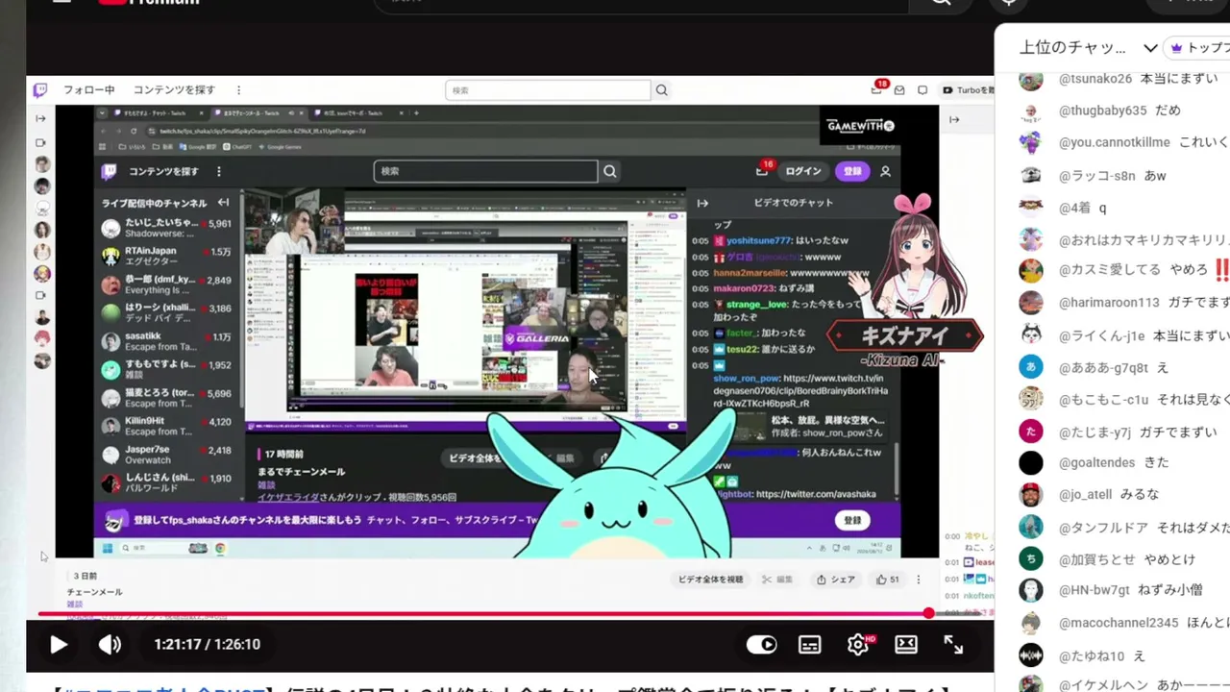Open the Killin9Hit channel in sidebar
This screenshot has width=1230, height=692.
tap(166, 426)
